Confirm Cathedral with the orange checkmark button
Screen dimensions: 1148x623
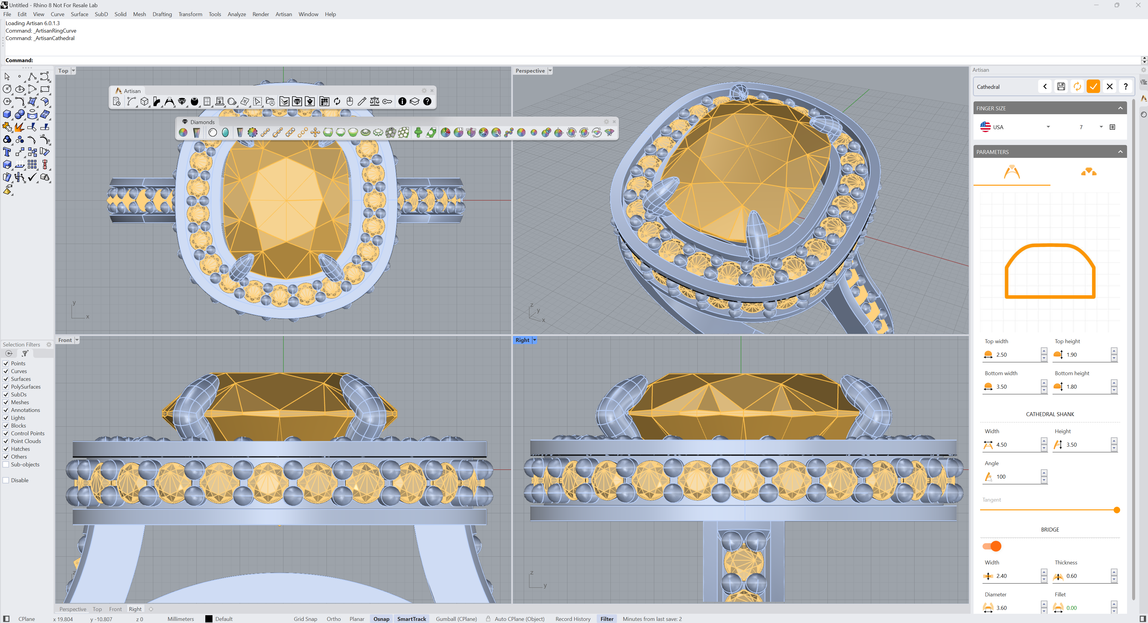[1093, 86]
